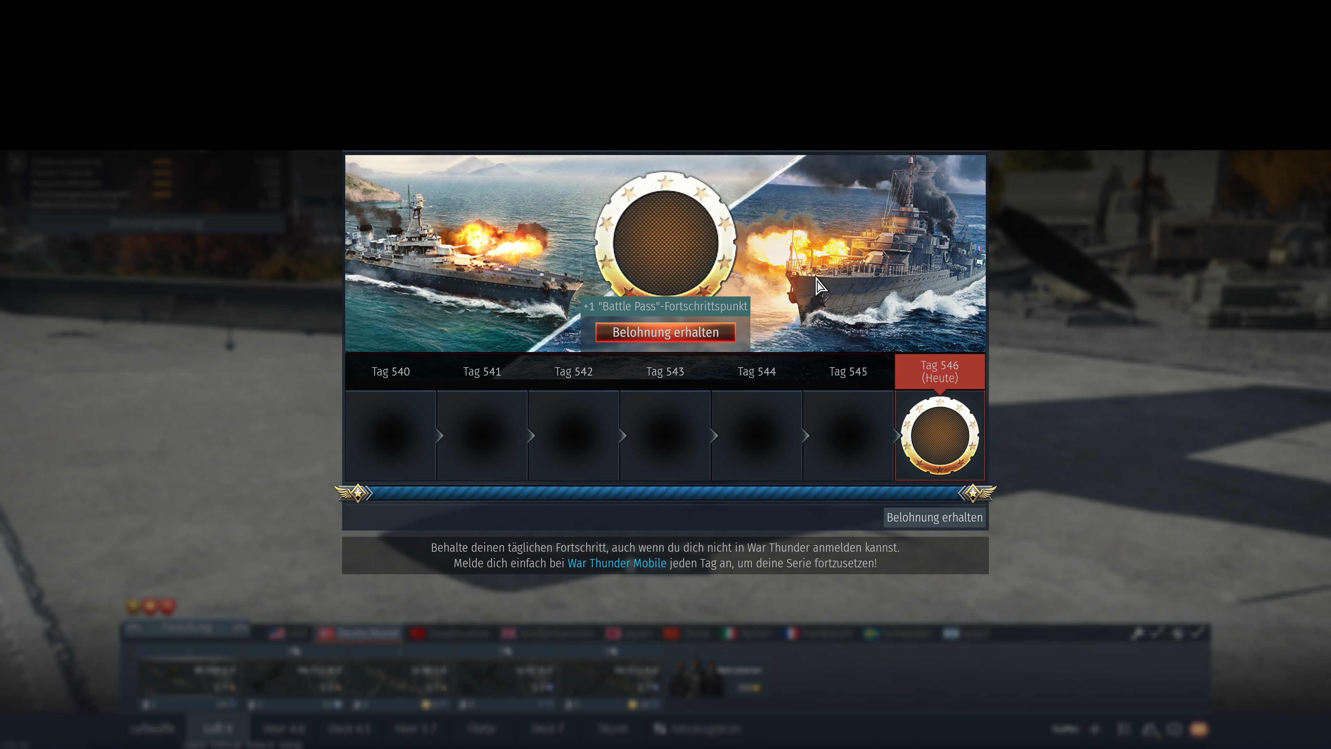
Task: Click the Tag 543 label
Action: click(x=665, y=372)
